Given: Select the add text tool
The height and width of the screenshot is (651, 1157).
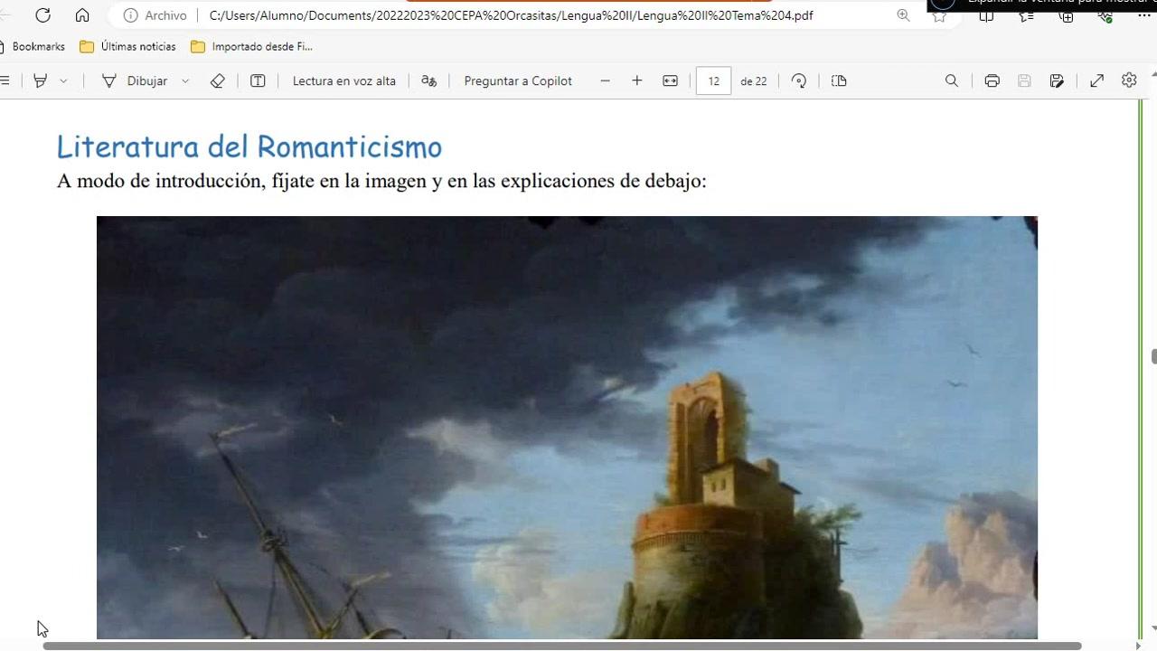Looking at the screenshot, I should 258,80.
